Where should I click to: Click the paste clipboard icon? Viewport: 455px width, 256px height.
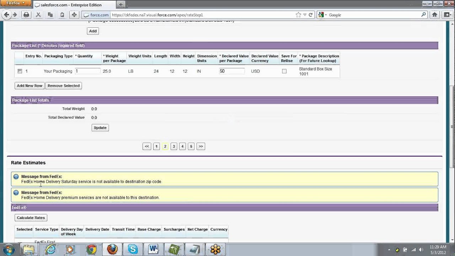(62, 15)
